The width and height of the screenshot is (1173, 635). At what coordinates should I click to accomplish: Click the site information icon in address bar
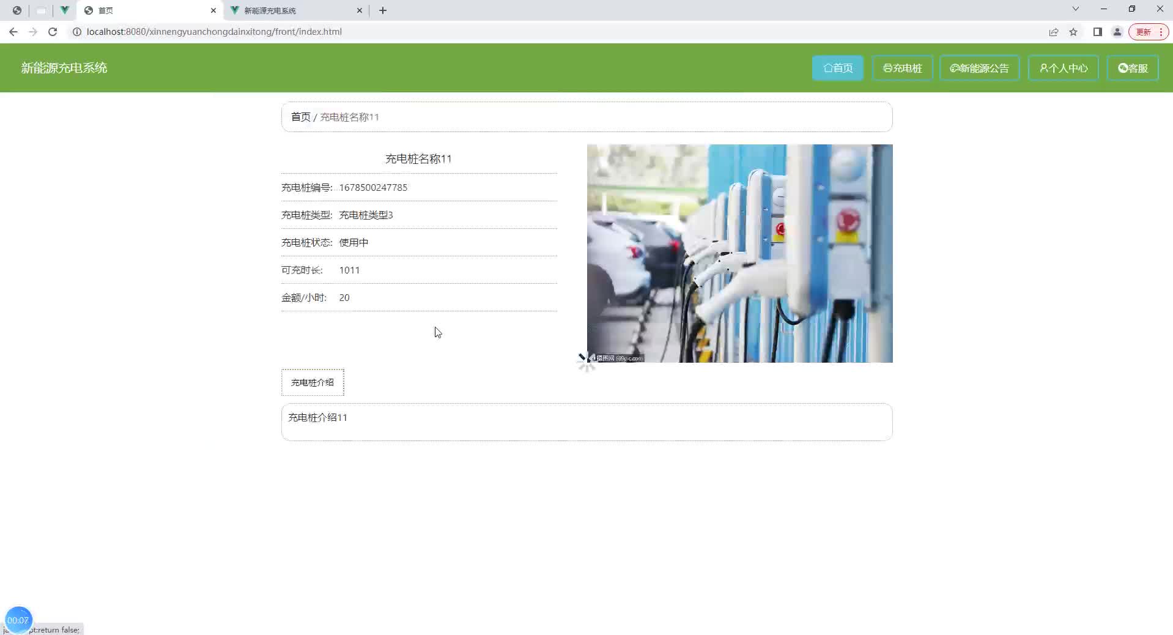click(77, 32)
